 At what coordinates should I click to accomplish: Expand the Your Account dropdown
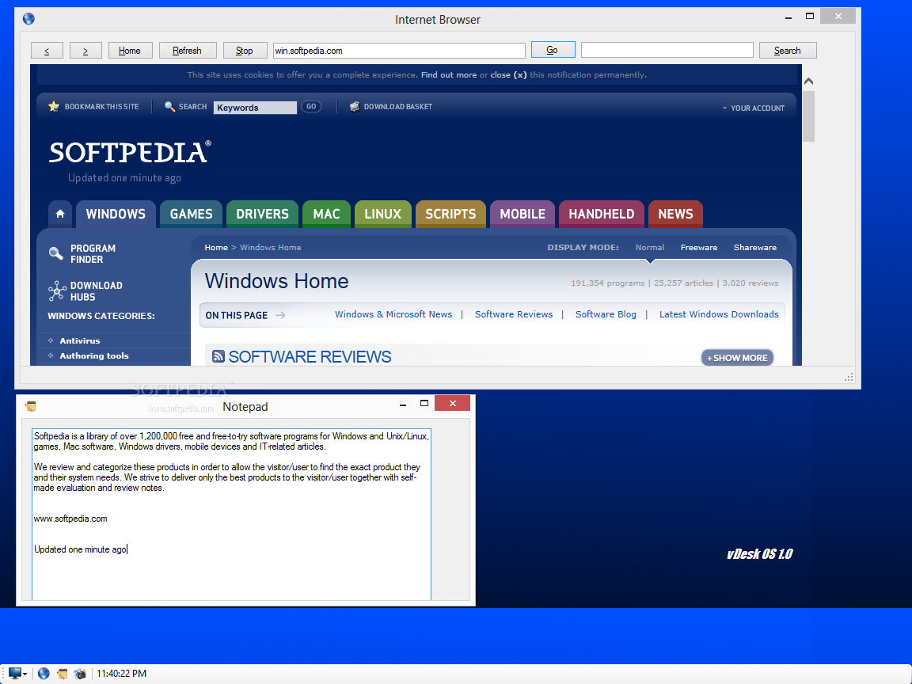(x=753, y=108)
